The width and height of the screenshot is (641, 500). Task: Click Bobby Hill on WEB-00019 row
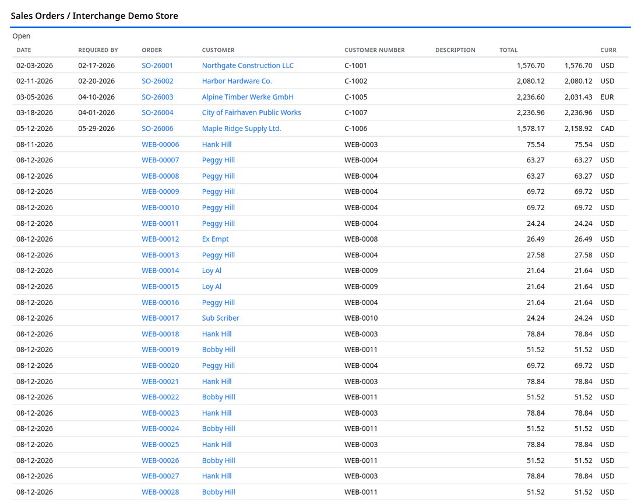pos(219,349)
